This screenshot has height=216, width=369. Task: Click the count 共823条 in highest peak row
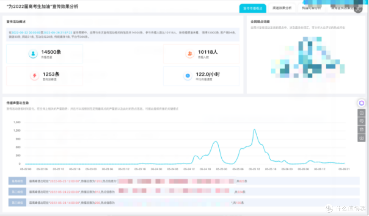pyautogui.click(x=242, y=181)
